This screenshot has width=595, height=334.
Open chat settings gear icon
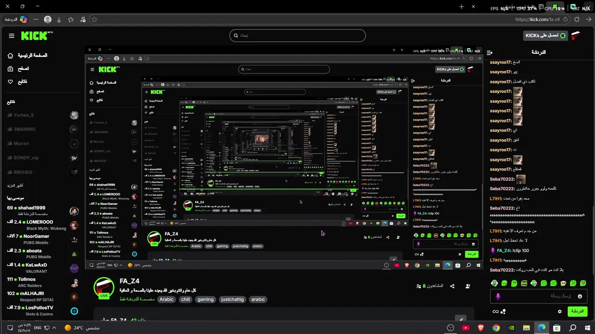tap(560, 311)
